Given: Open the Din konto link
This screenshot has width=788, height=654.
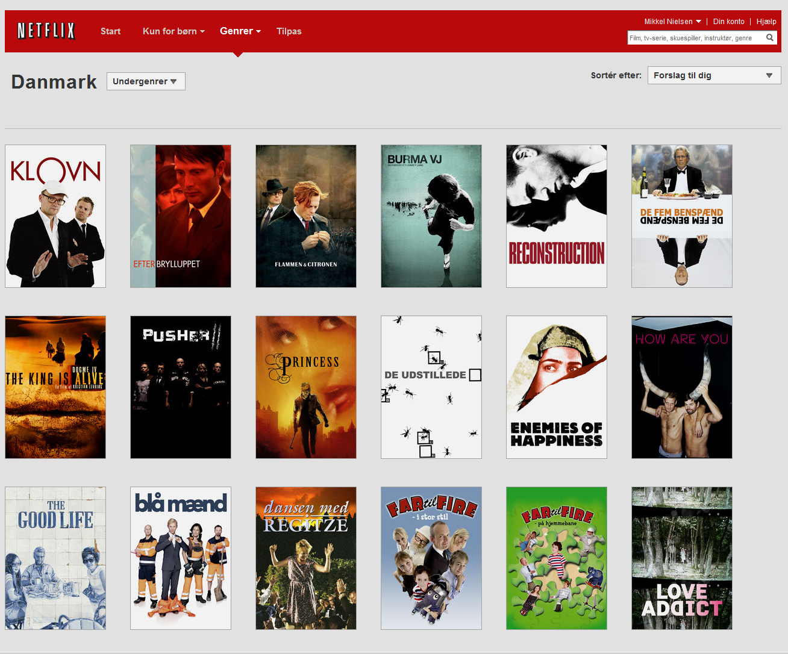Looking at the screenshot, I should click(728, 22).
